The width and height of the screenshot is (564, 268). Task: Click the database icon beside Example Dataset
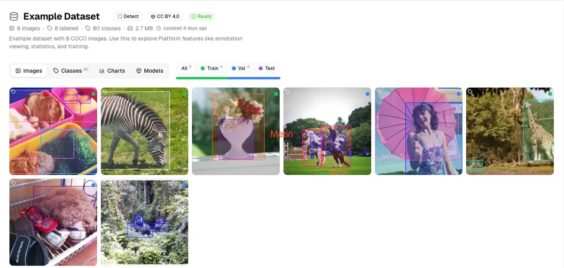click(14, 16)
